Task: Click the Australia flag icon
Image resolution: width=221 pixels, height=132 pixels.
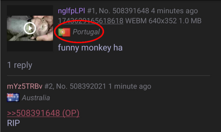Action: tap(13, 98)
